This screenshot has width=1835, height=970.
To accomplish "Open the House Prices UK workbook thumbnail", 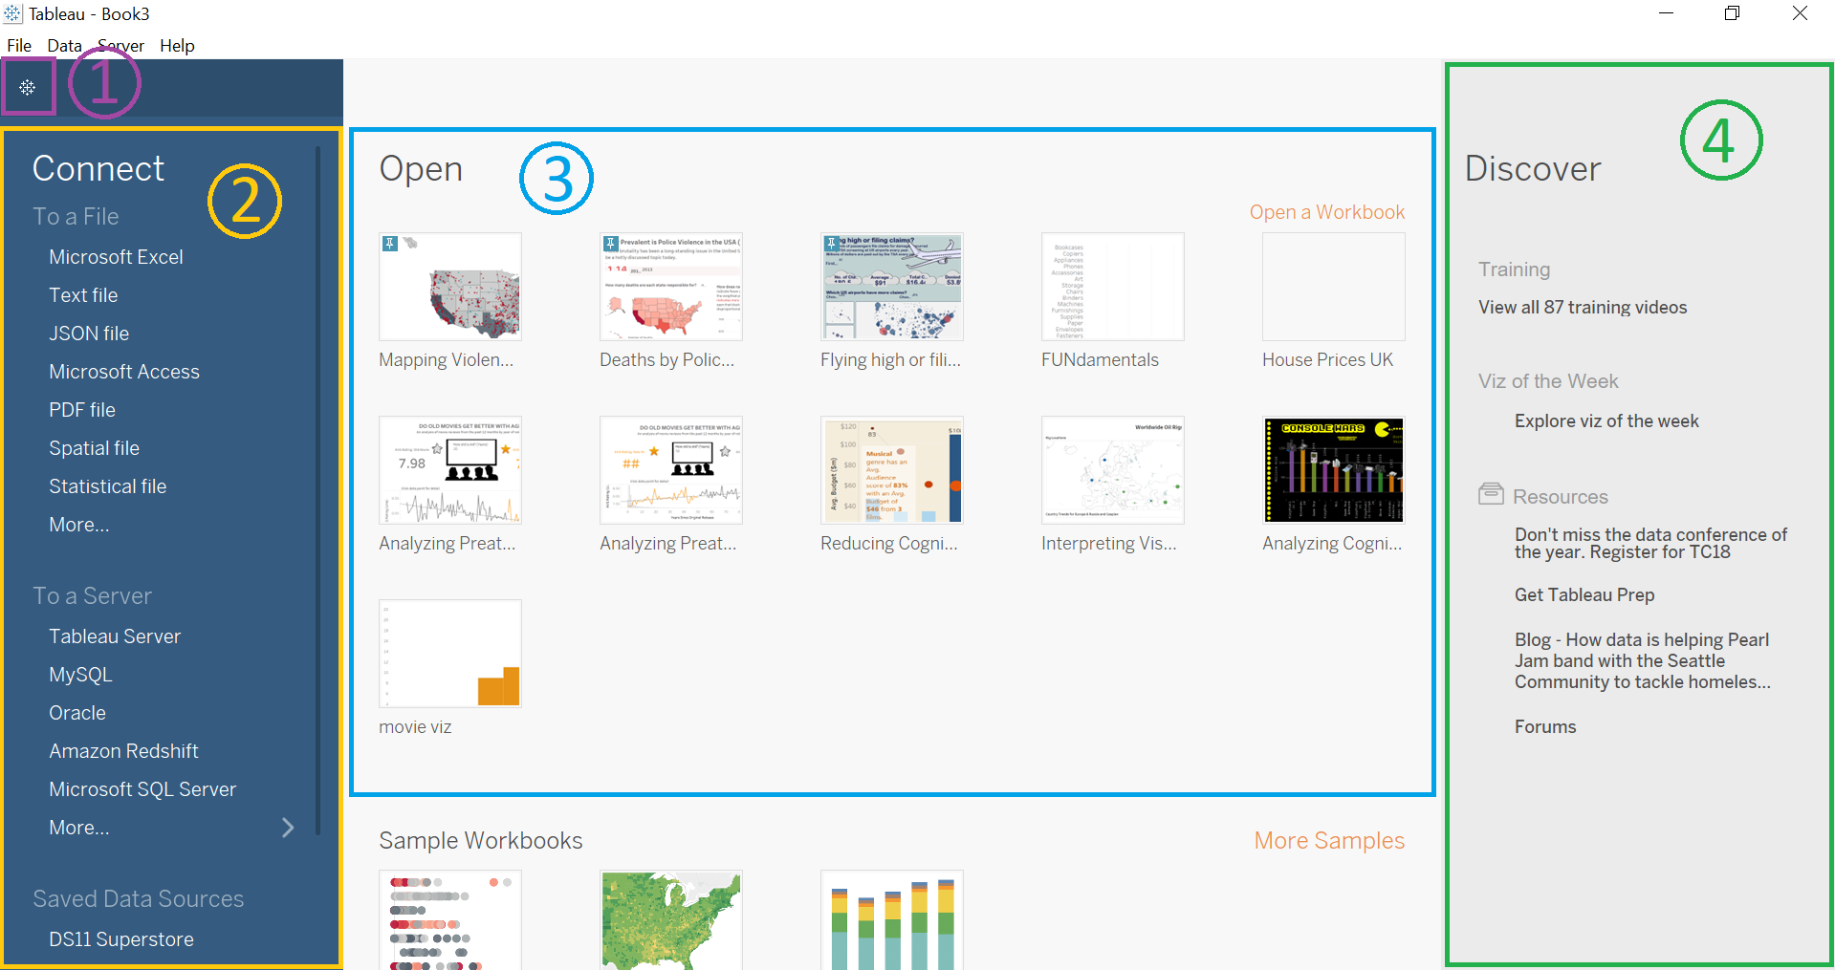I will (x=1334, y=287).
